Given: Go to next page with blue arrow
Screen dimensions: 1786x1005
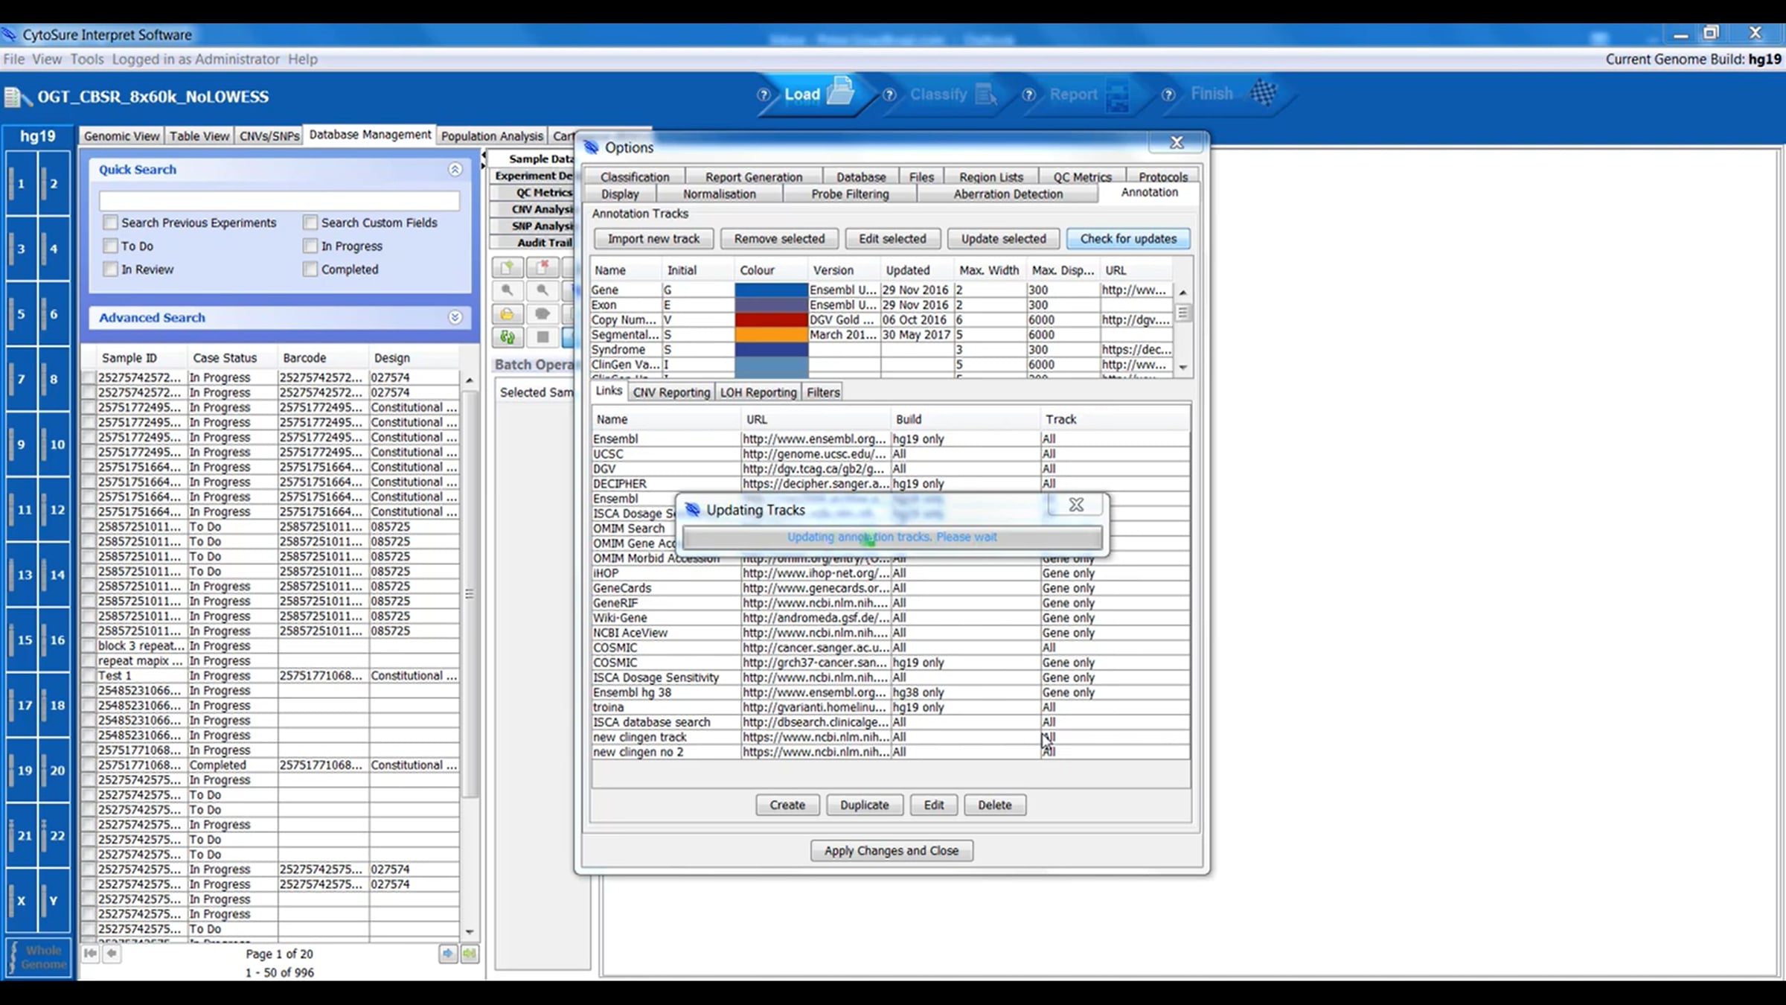Looking at the screenshot, I should point(448,954).
